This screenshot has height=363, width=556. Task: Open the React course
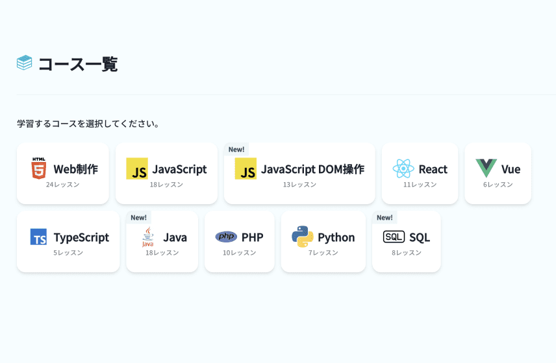coord(420,173)
